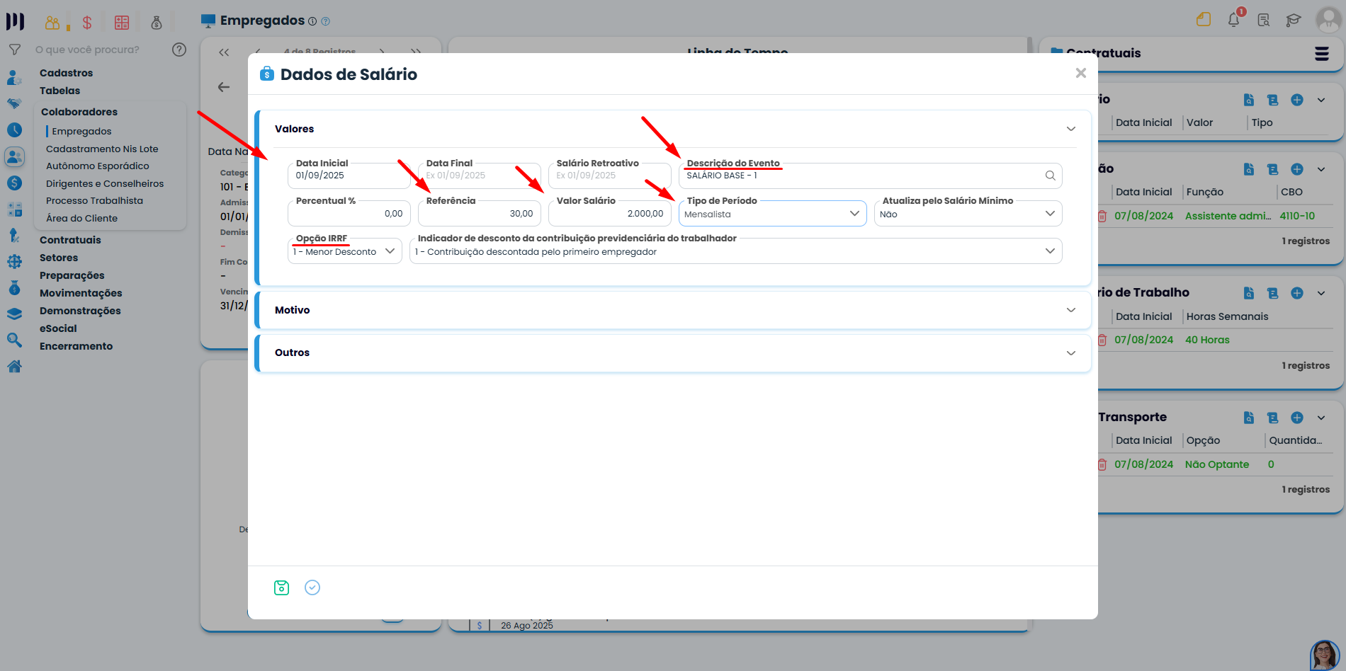Viewport: 1346px width, 671px height.
Task: Go to Cadastramento Nis Lote
Action: [102, 149]
